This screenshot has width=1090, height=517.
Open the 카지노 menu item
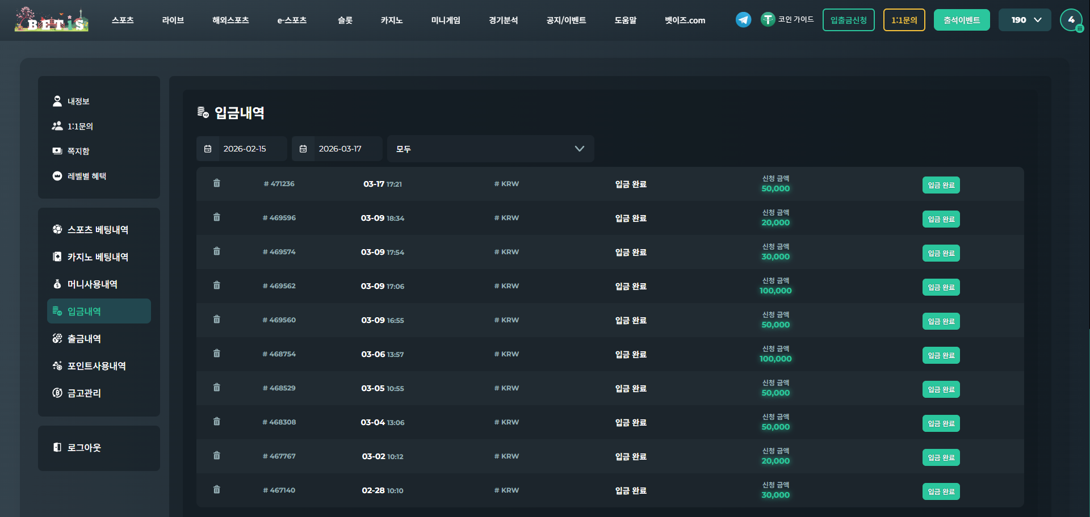pyautogui.click(x=391, y=20)
